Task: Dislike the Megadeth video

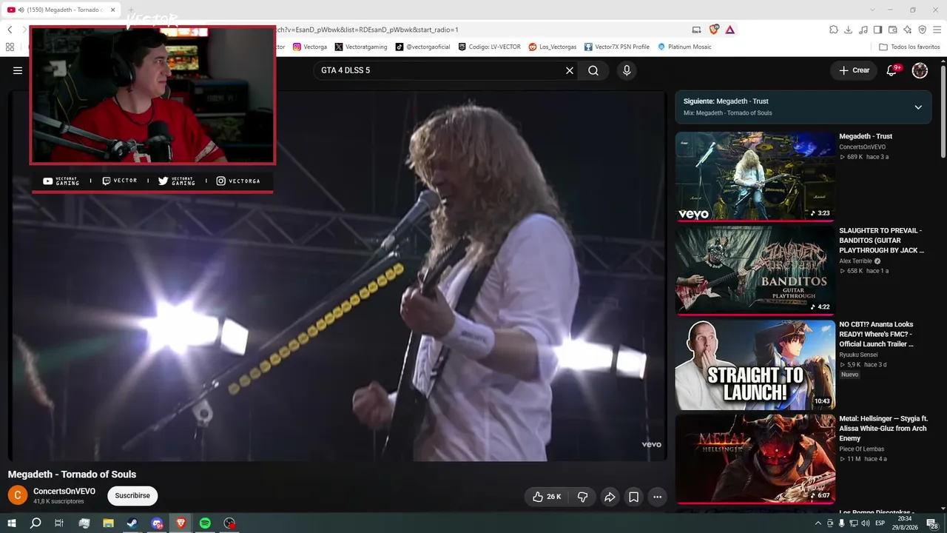Action: [x=582, y=497]
